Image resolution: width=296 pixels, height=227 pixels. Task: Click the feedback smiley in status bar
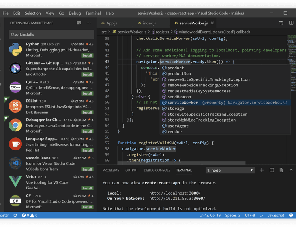pos(291,215)
